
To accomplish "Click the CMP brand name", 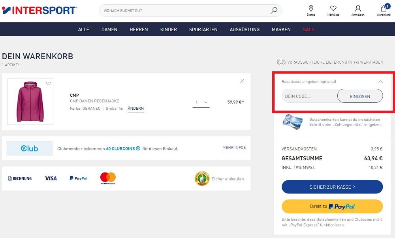I will pyautogui.click(x=74, y=95).
